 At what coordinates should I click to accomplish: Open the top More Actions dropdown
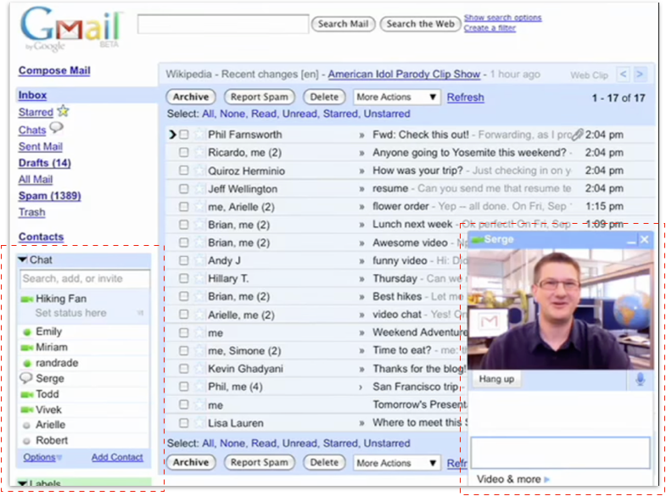(x=397, y=98)
